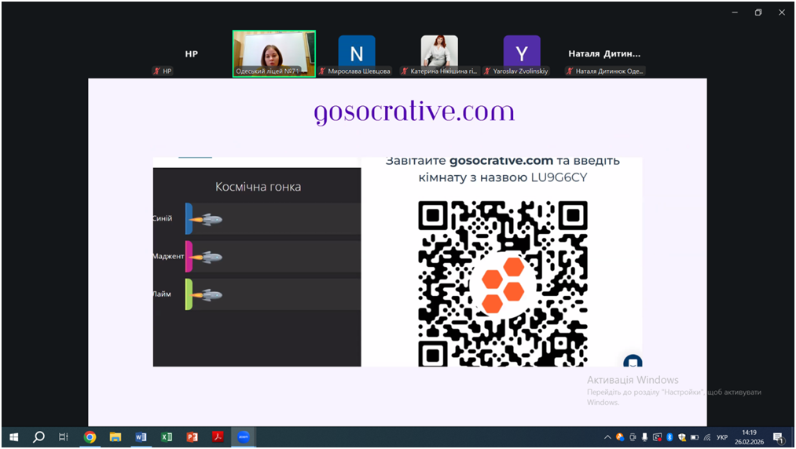This screenshot has height=449, width=796.
Task: Click the Наталя Дитинюк participant tile
Action: coord(604,53)
